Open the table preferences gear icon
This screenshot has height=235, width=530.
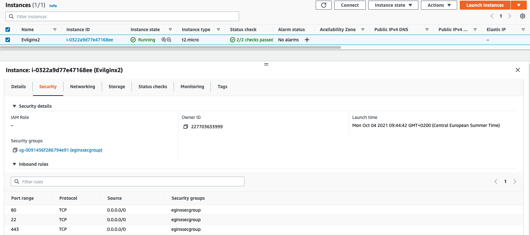point(523,16)
